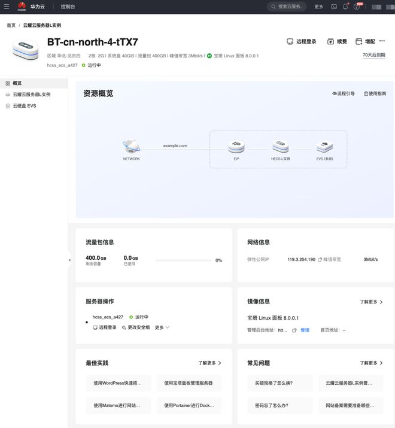This screenshot has height=428, width=395.
Task: Click the NETWORK globe icon
Action: click(131, 147)
